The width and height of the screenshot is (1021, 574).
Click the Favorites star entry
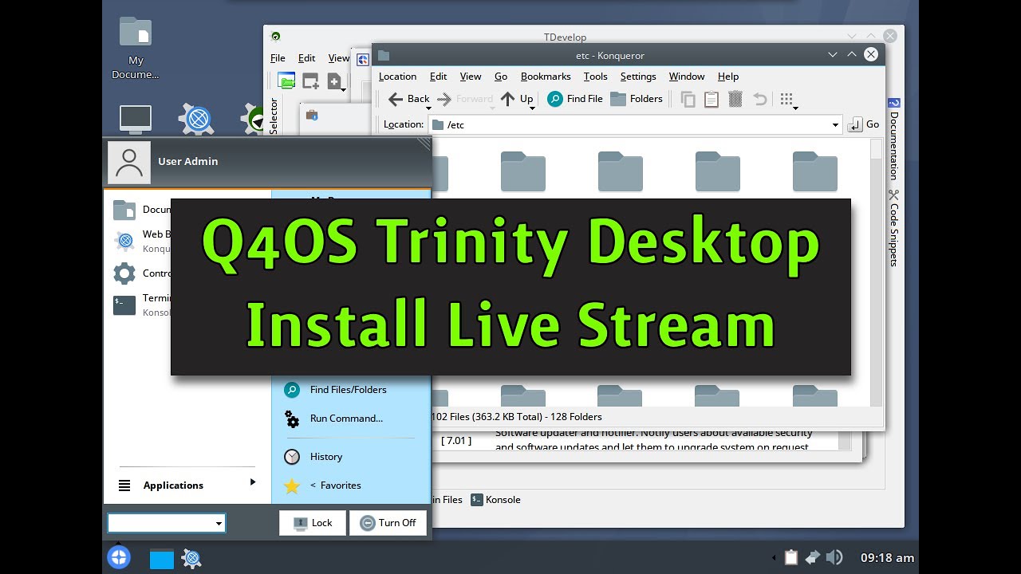point(322,486)
